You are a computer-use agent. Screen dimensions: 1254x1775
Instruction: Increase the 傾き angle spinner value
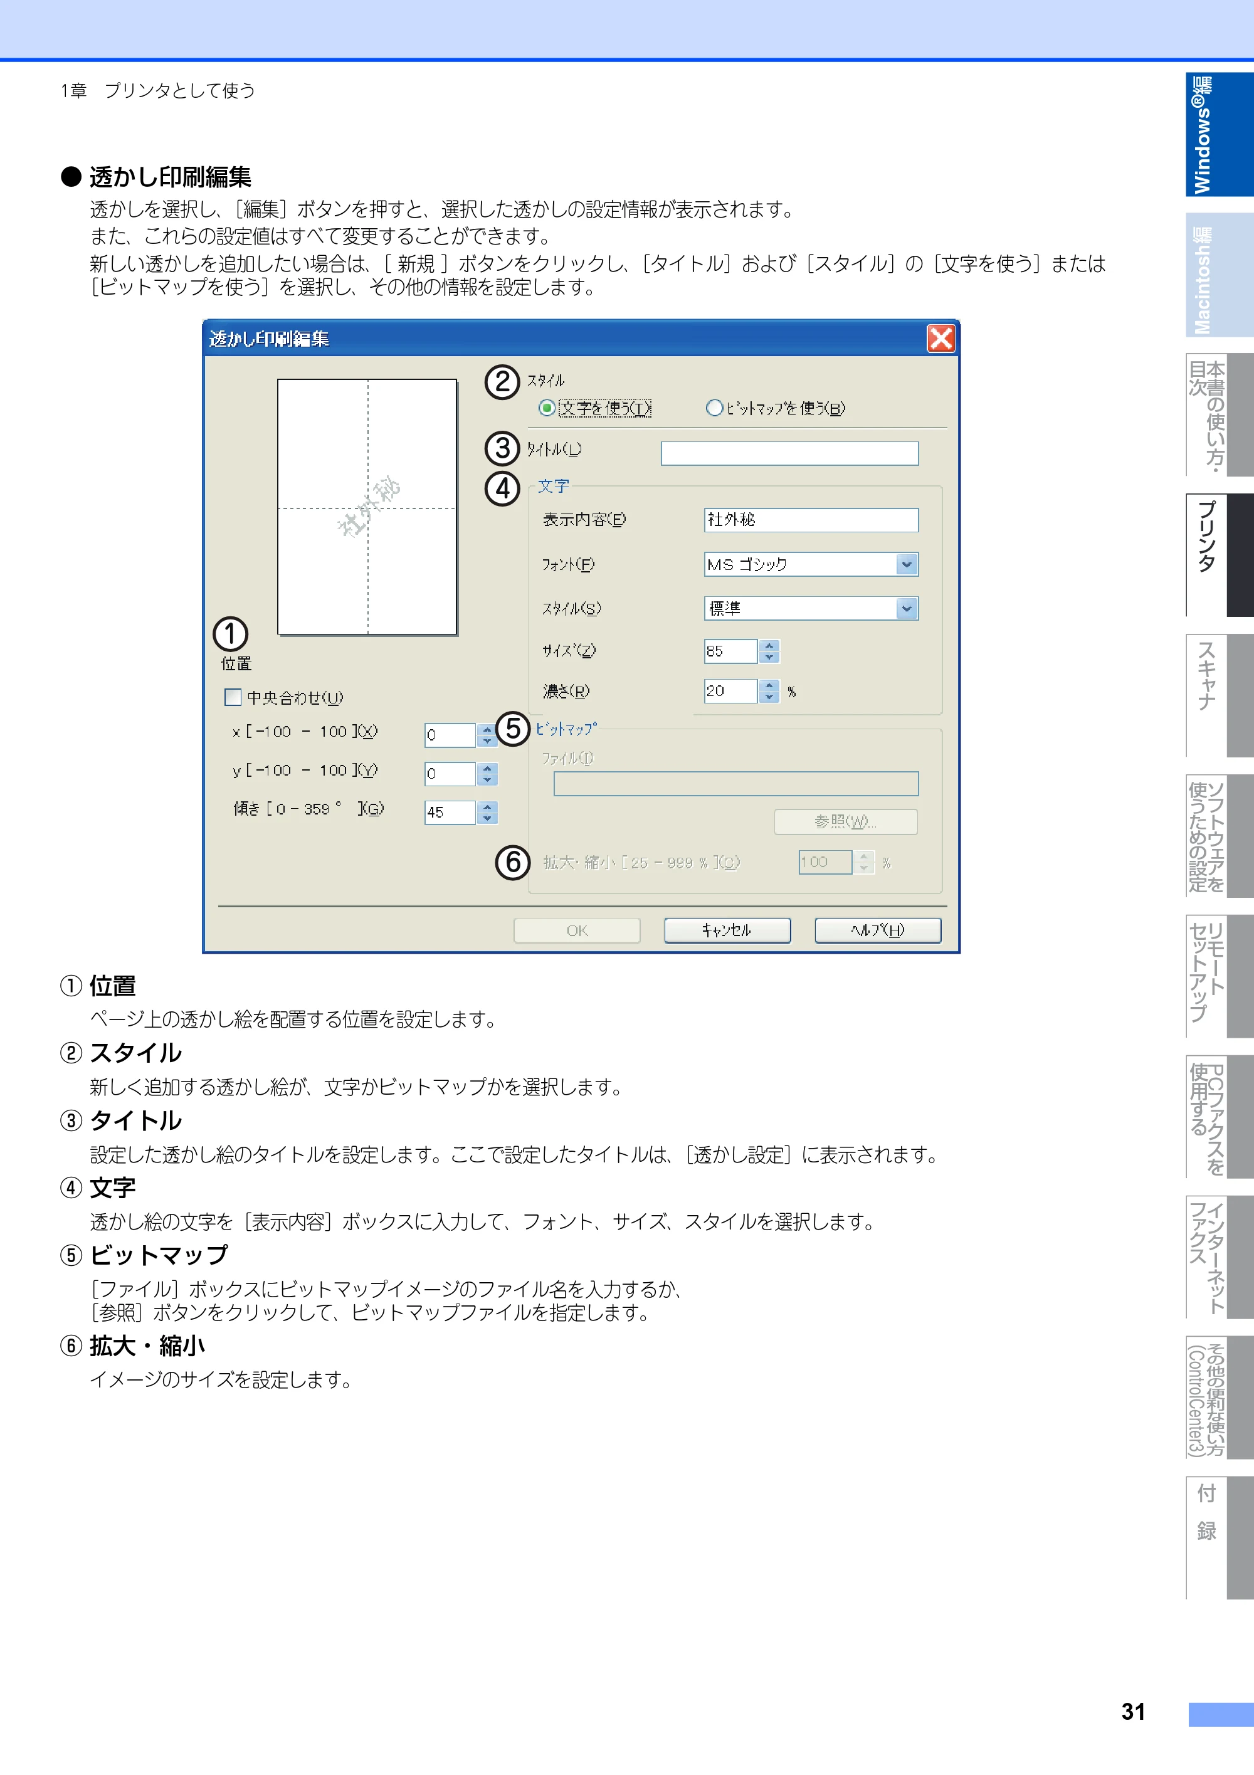(487, 806)
